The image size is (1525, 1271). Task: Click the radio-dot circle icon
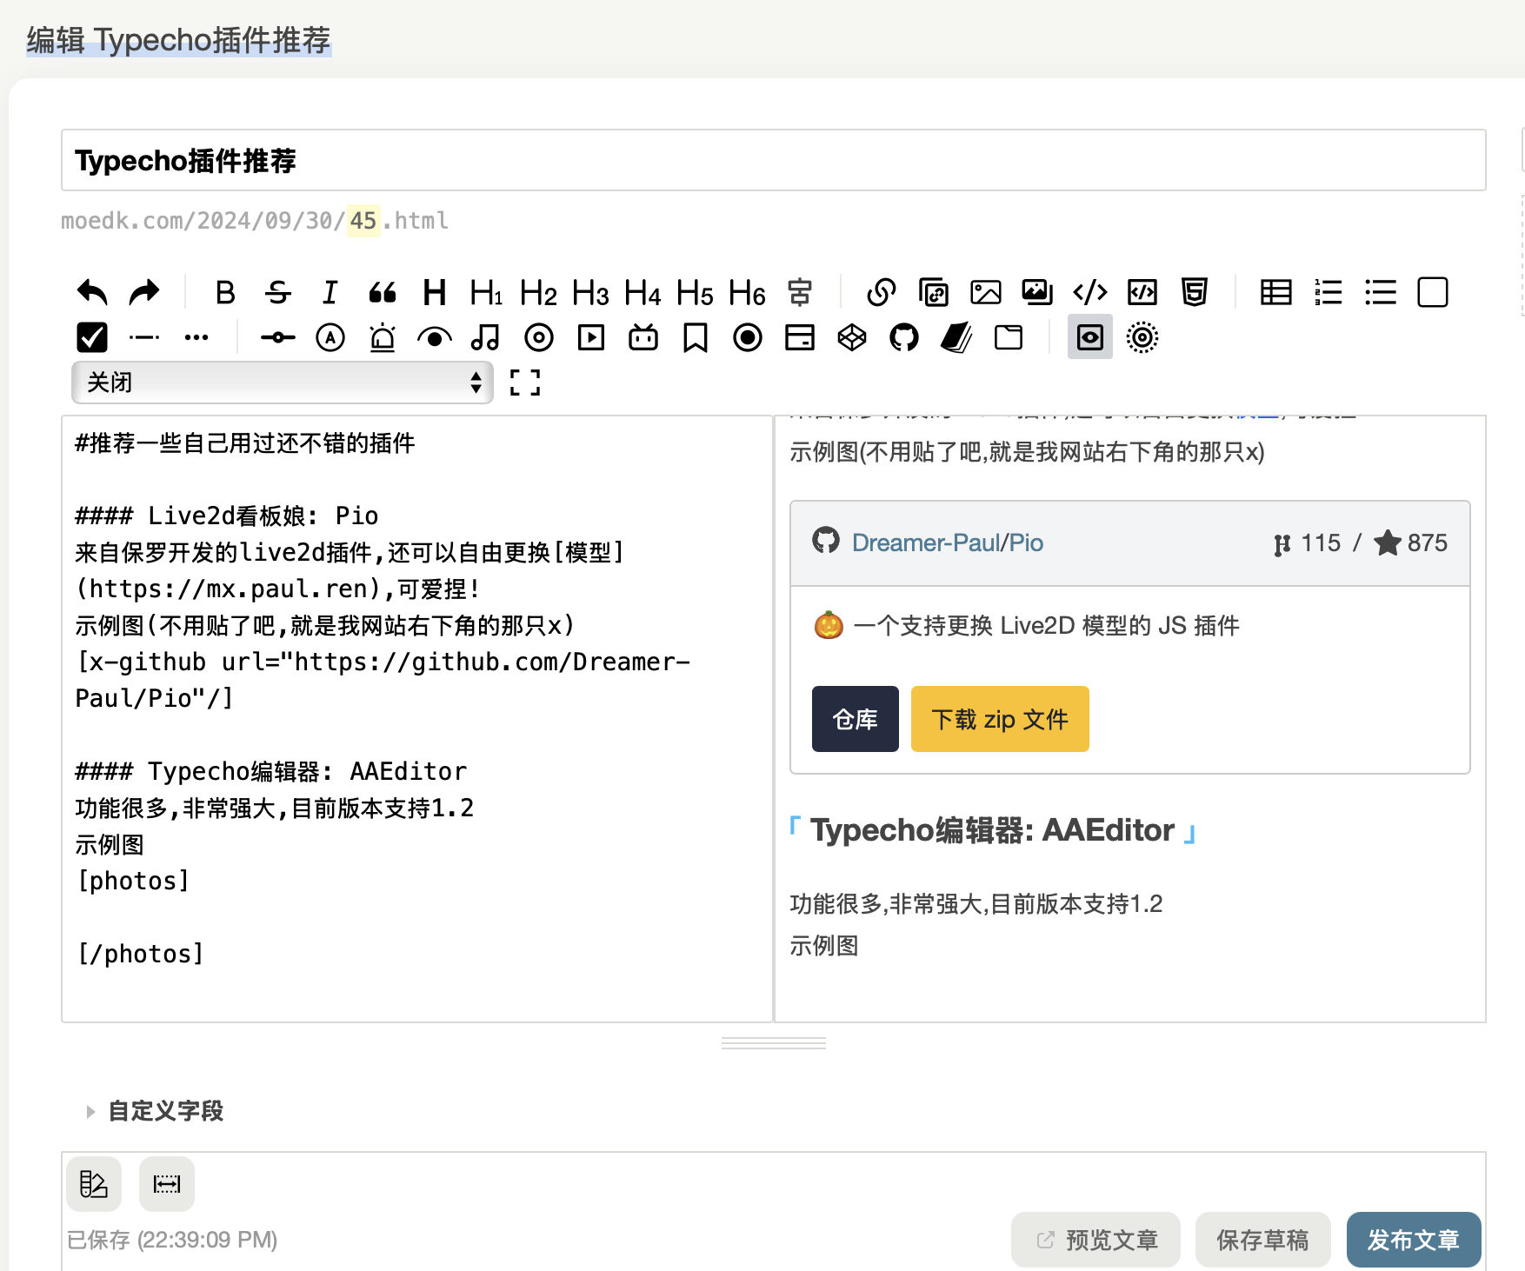[x=748, y=337]
